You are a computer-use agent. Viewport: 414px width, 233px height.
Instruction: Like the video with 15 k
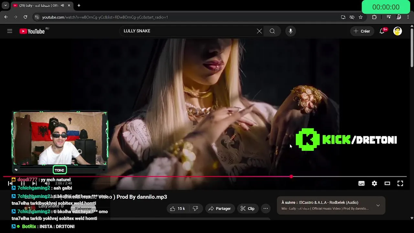(178, 209)
